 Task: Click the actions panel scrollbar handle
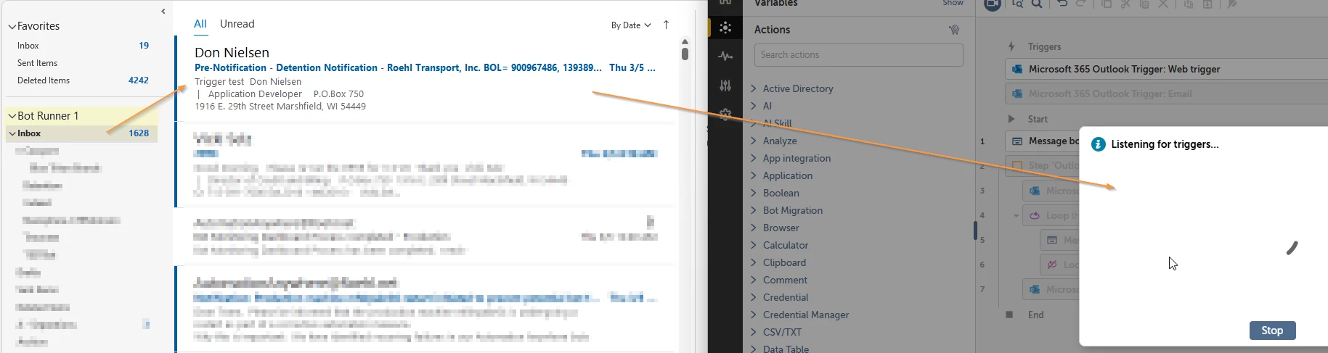click(x=975, y=231)
